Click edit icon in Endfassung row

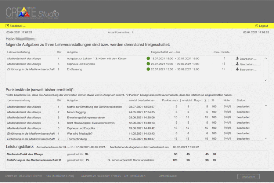coord(237,69)
